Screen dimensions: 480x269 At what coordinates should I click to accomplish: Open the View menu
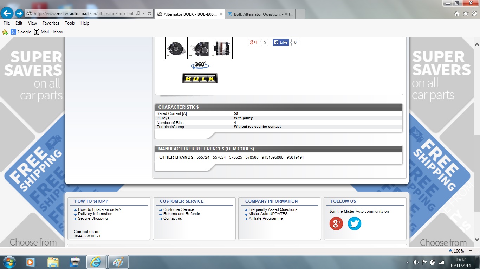click(x=32, y=23)
